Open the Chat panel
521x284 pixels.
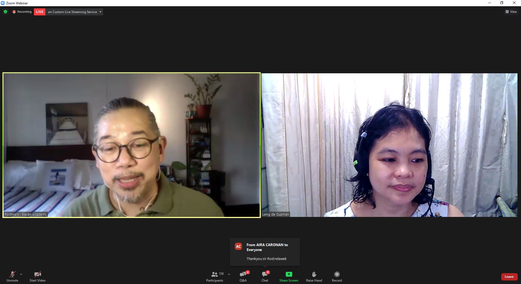tap(265, 276)
